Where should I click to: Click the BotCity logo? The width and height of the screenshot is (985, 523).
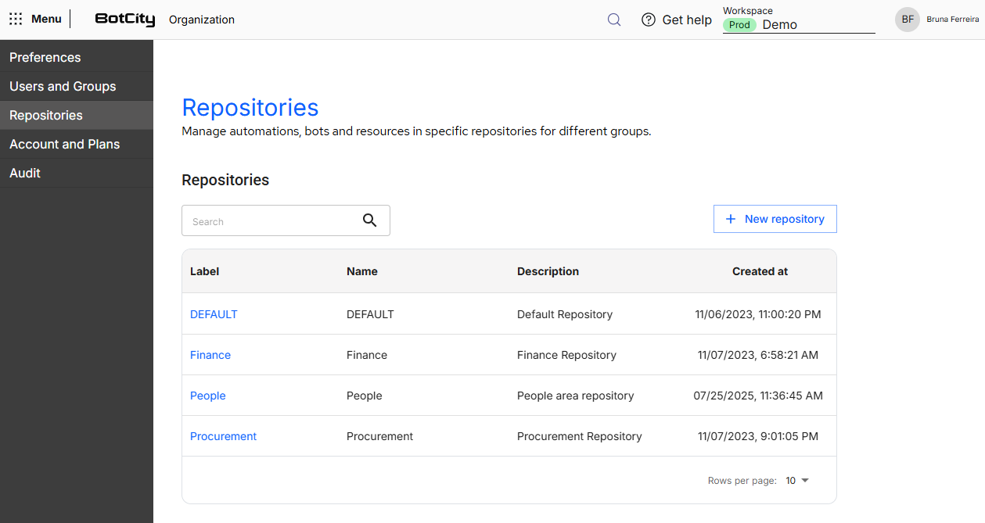pos(125,20)
